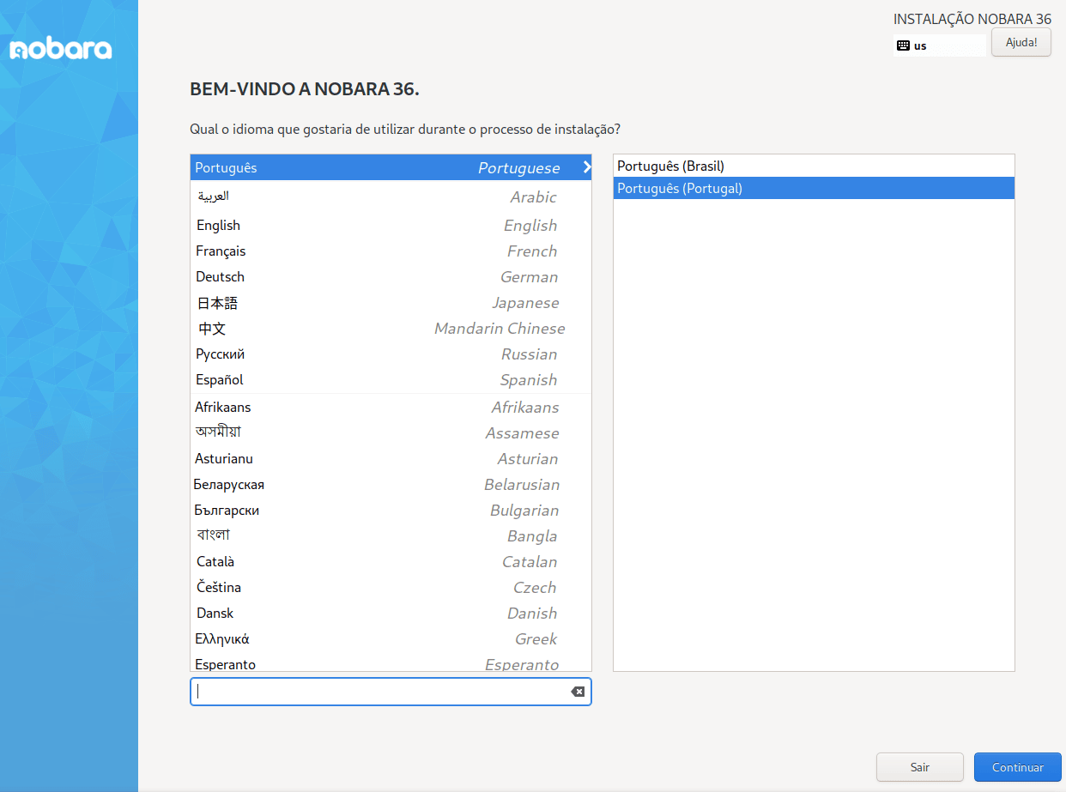The image size is (1066, 792).
Task: Select the Japanese language row
Action: (x=391, y=302)
